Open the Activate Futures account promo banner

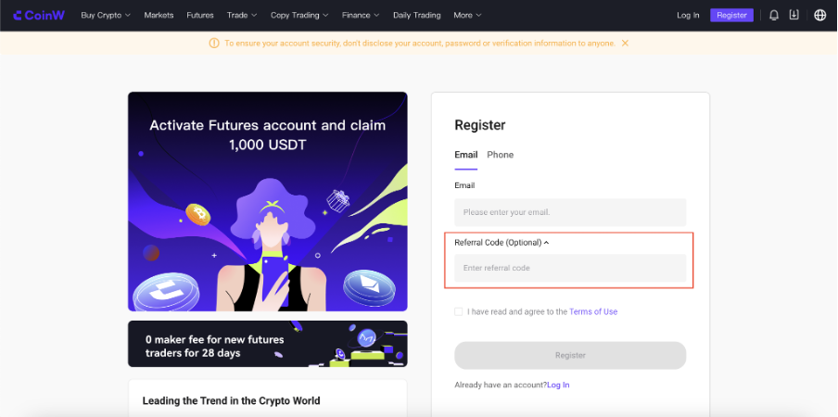267,201
